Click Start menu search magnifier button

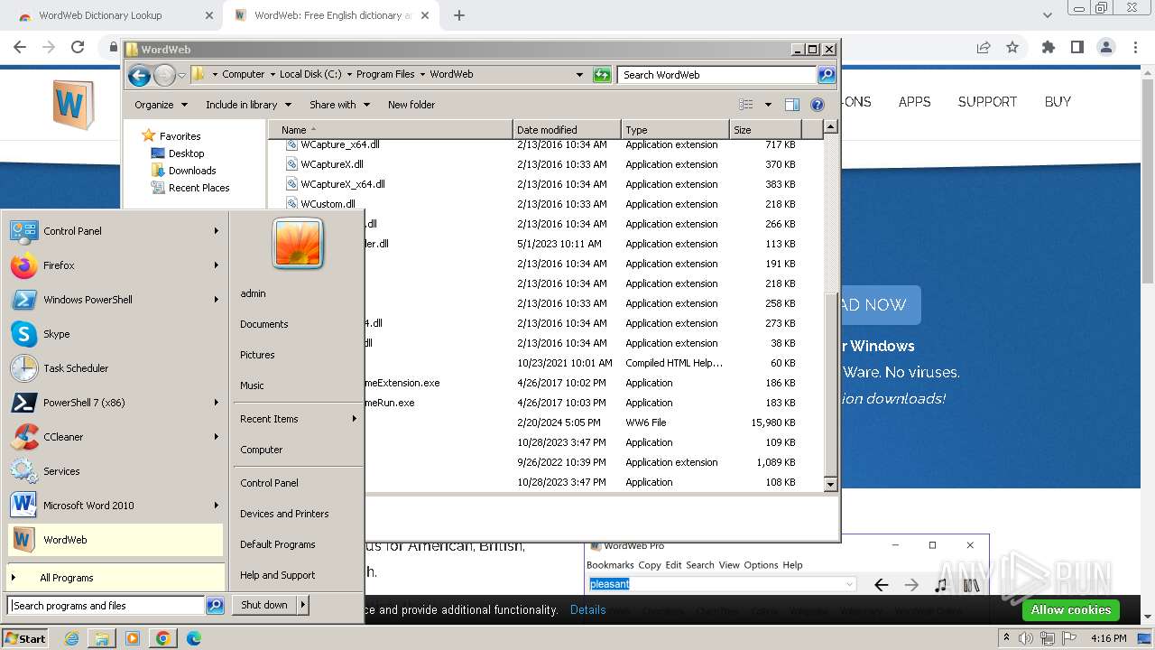(215, 606)
